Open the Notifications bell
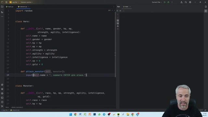This screenshot has height=117, width=208. pyautogui.click(x=206, y=6)
